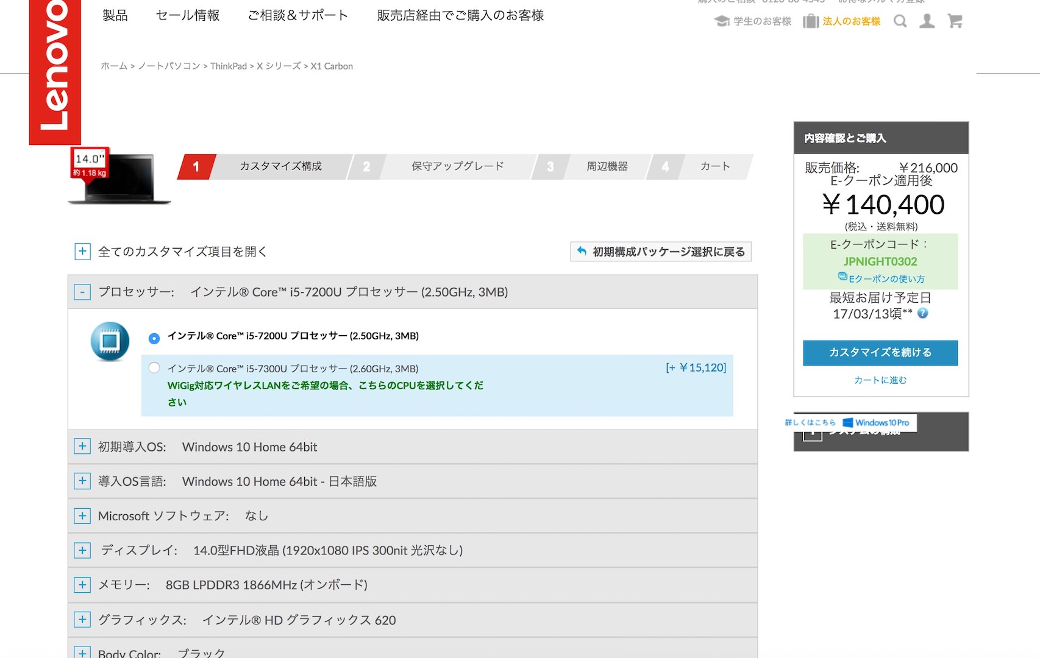
Task: Select step 1 カスタマイズ構成
Action: 265,166
